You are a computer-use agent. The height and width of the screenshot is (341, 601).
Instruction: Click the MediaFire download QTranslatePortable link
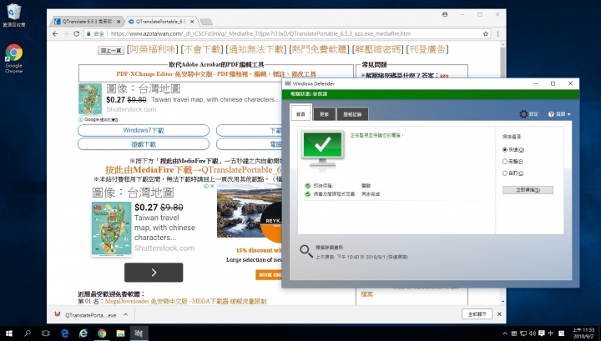pos(193,169)
